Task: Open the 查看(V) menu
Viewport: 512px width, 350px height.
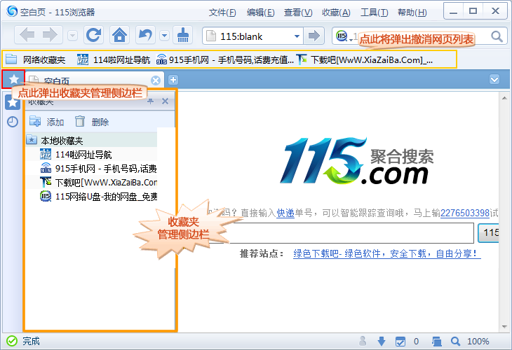Action: click(298, 13)
